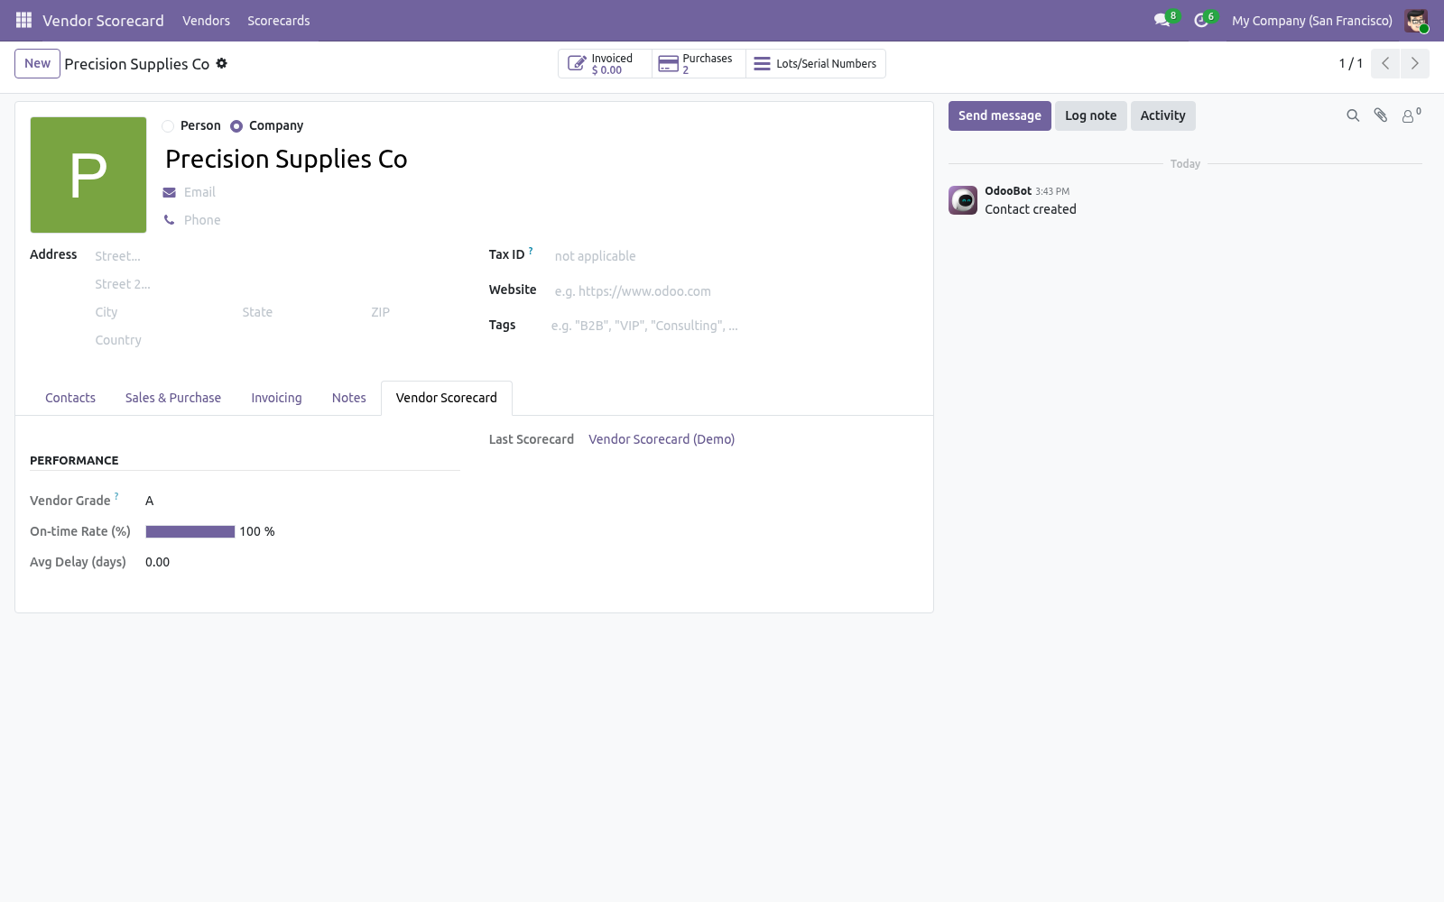The image size is (1444, 902).
Task: Click Log note button
Action: pyautogui.click(x=1090, y=115)
